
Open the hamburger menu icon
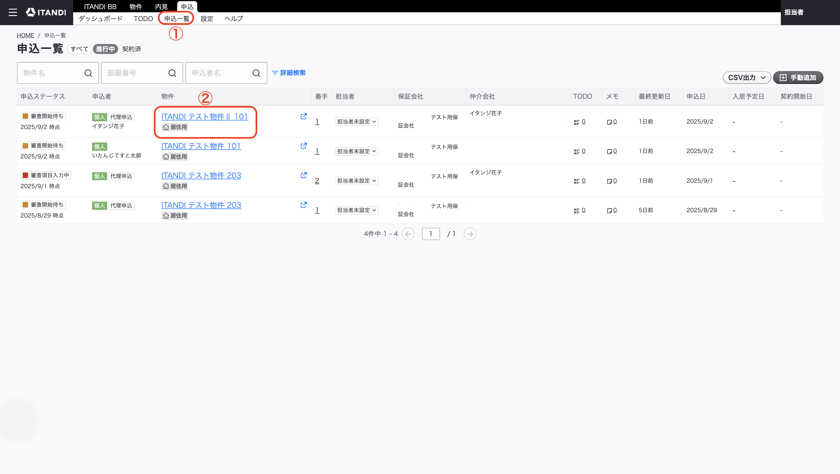tap(13, 12)
